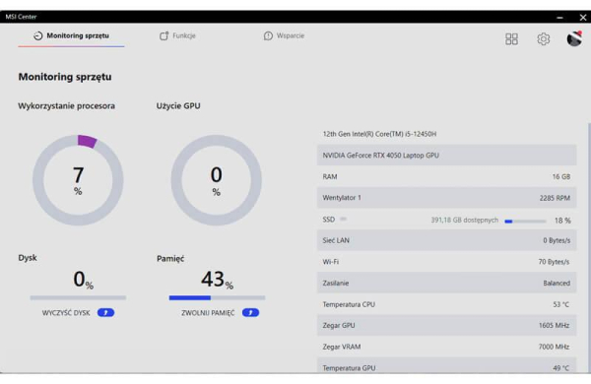Select the SSD drive indicator icon
The image size is (591, 384).
pos(344,219)
